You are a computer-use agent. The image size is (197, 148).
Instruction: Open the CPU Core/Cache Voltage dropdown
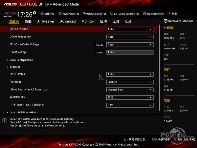[x=130, y=45]
